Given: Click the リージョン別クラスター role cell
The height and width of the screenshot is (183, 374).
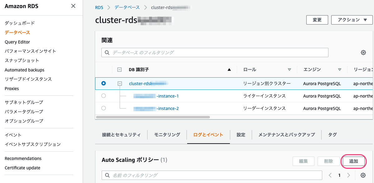Looking at the screenshot, I should (267, 83).
